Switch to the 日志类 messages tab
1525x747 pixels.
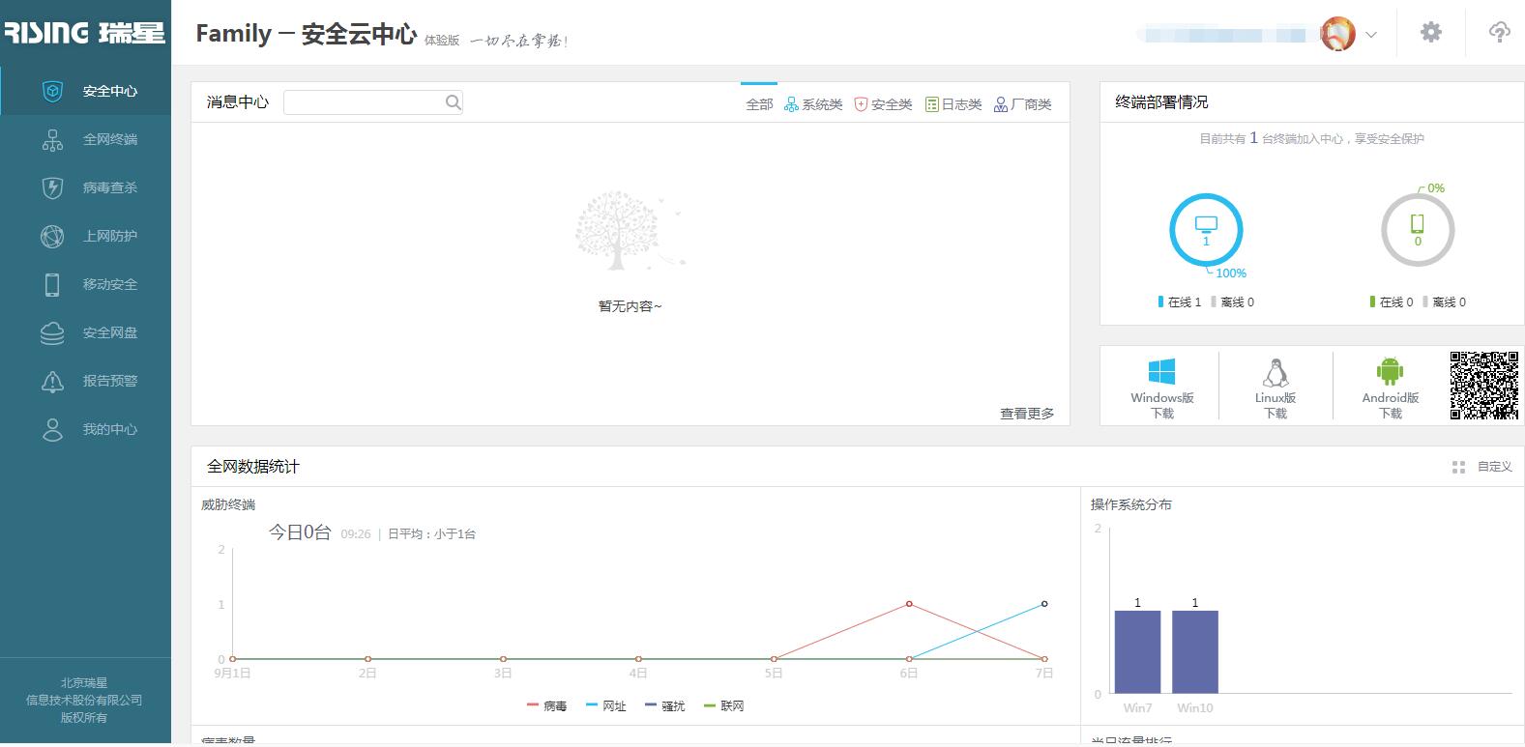(x=953, y=104)
